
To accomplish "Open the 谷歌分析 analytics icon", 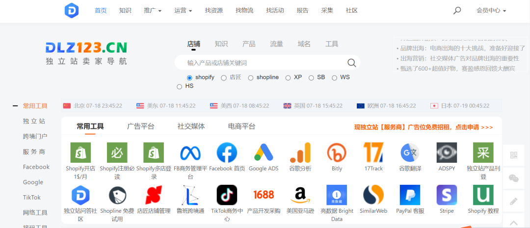I will coord(300,152).
